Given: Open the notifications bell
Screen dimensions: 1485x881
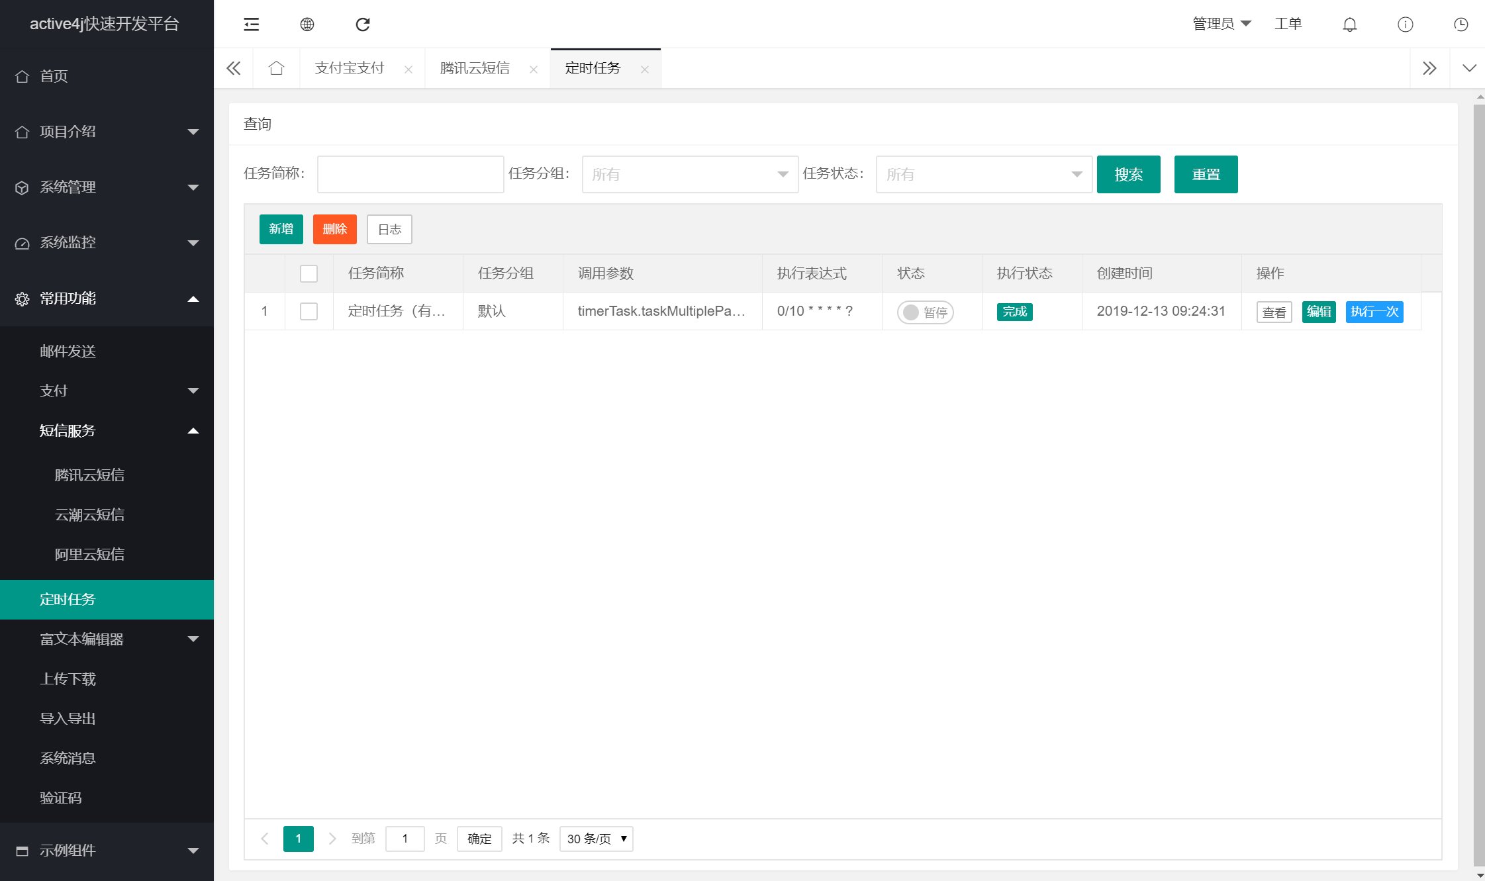Looking at the screenshot, I should 1349,24.
